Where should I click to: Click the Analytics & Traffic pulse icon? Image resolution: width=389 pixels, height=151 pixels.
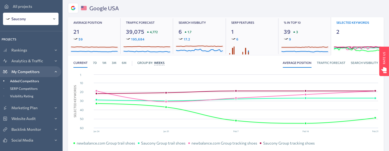tap(5, 61)
